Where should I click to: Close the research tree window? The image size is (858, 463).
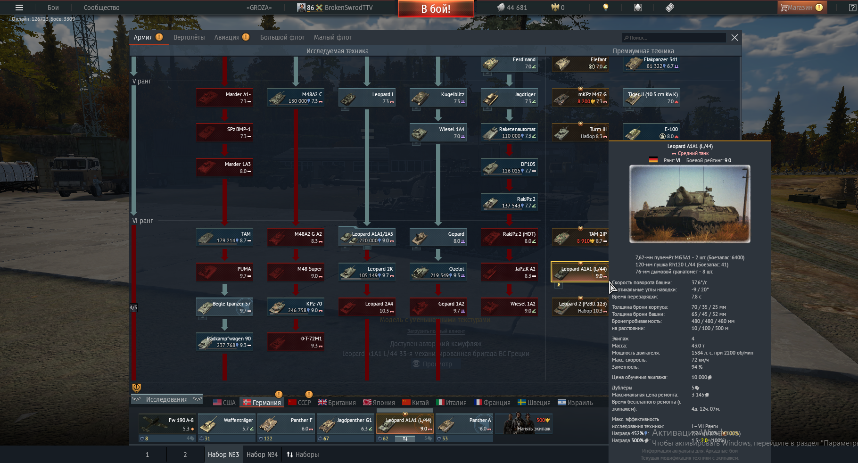pyautogui.click(x=734, y=38)
